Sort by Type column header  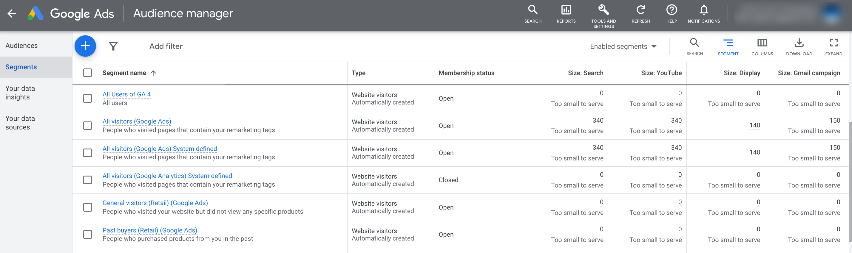click(358, 73)
